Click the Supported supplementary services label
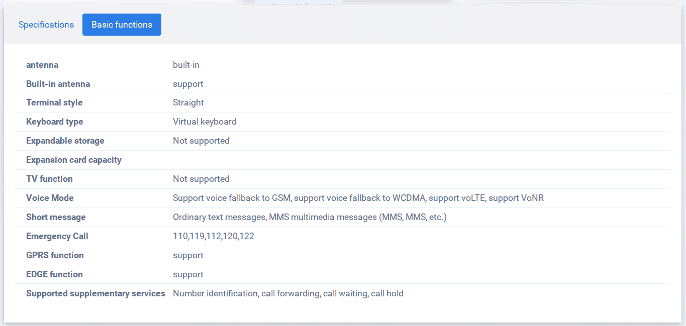686x326 pixels. point(95,293)
